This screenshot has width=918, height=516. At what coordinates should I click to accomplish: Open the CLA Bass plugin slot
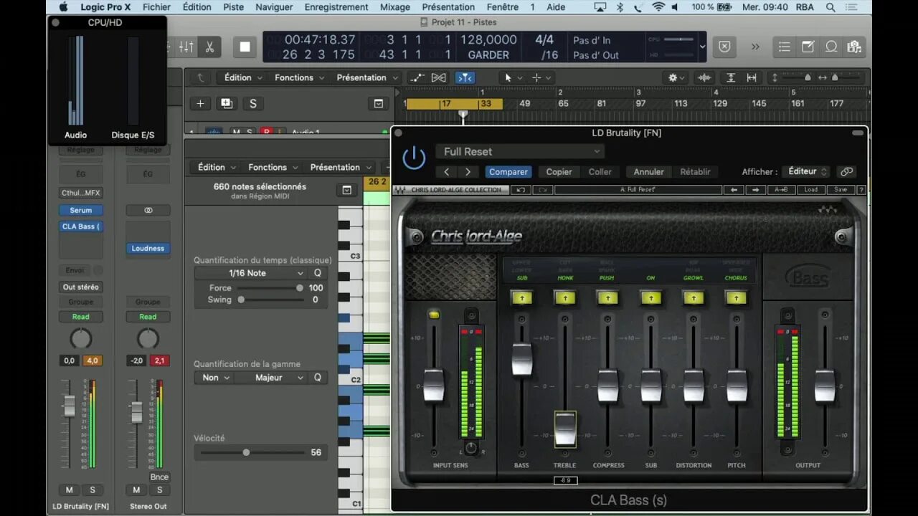81,226
